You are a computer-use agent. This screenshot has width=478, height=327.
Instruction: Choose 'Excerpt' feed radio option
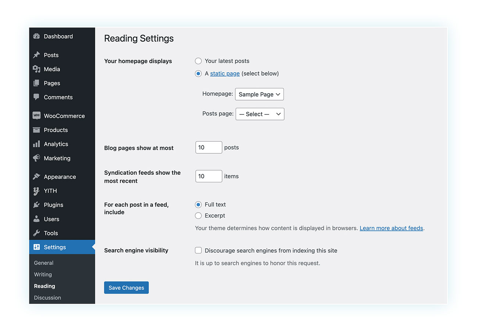(198, 215)
